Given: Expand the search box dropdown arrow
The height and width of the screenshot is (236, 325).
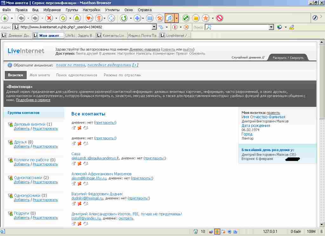Looking at the screenshot, I should tap(271, 27).
